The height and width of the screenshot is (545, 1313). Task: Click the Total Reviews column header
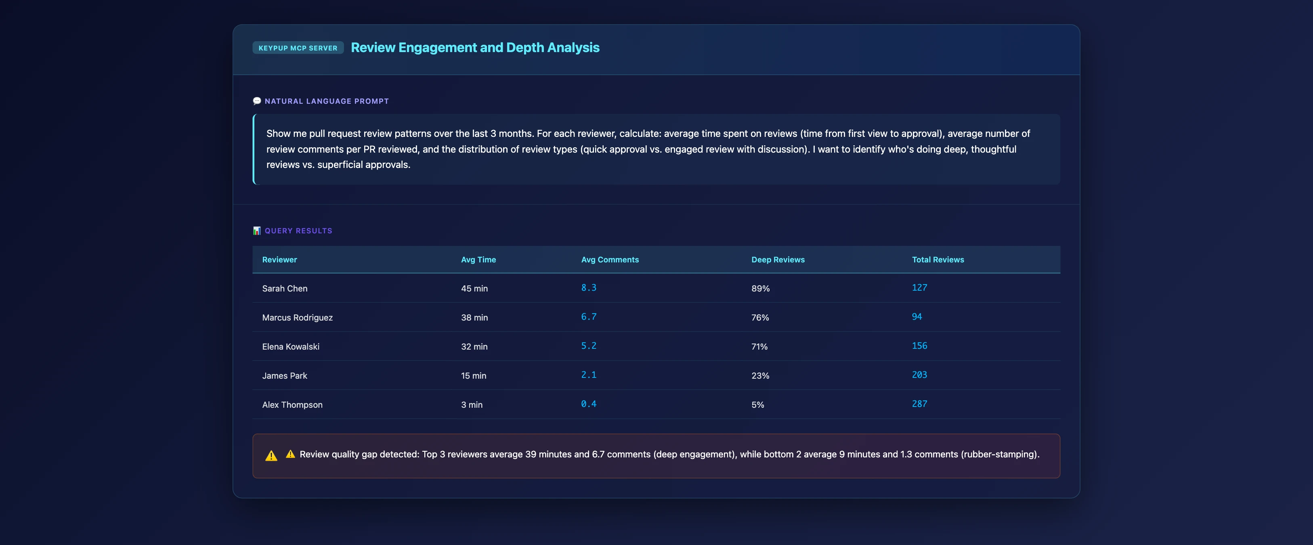click(x=938, y=260)
